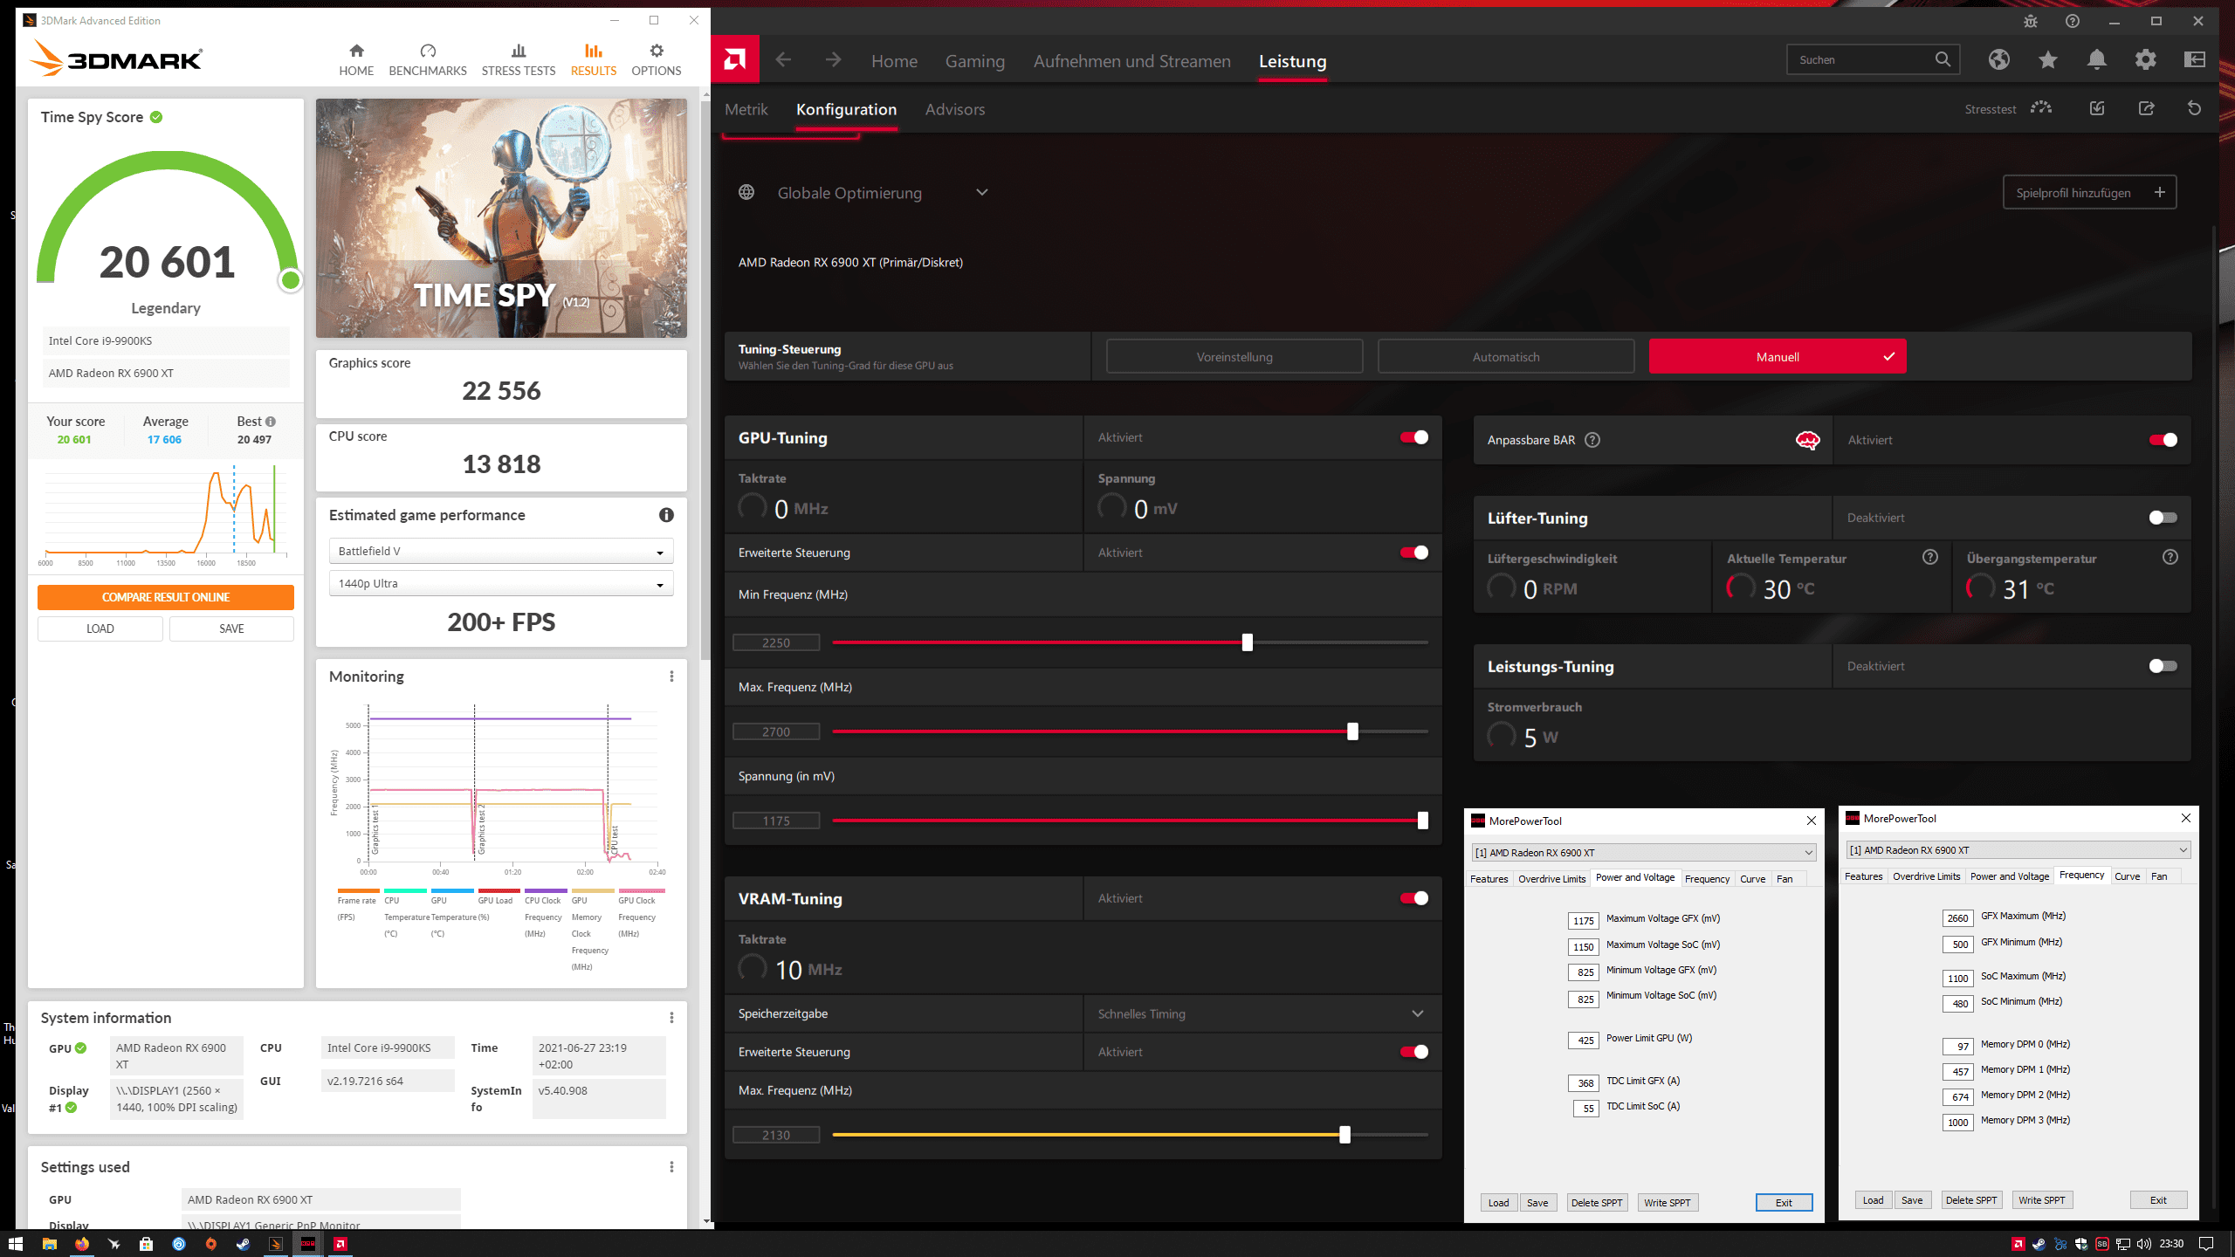This screenshot has width=2235, height=1257.
Task: Reset tuning with the undo arrow icon
Action: pos(2194,108)
